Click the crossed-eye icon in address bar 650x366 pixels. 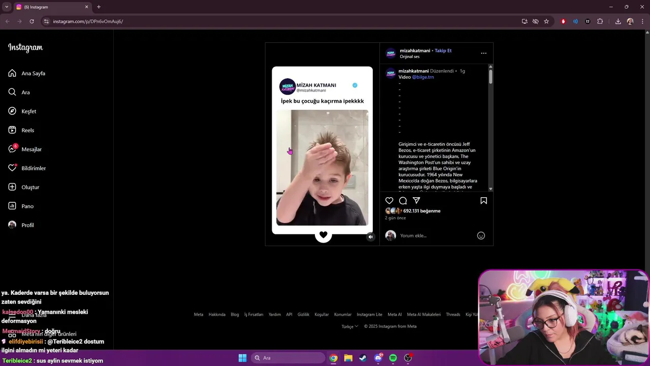pyautogui.click(x=535, y=21)
